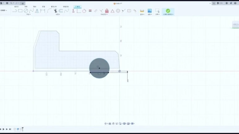Open Grid and Snaps settings
Viewport: 239px width, 134px height.
pos(129,124)
